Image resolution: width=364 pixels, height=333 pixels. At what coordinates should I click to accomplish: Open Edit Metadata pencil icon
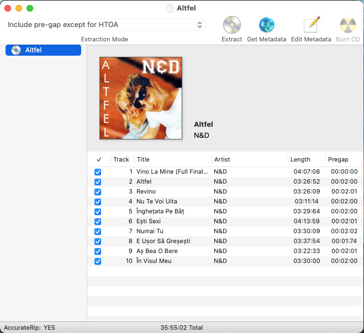(x=312, y=25)
